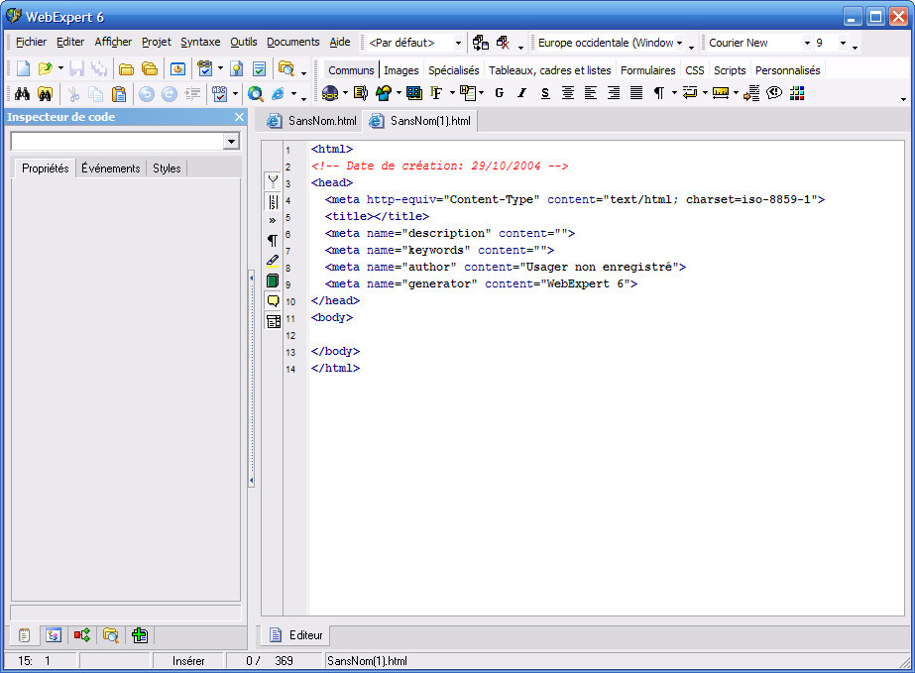Switch to the CSS toolbar tab
The image size is (915, 673).
(694, 70)
